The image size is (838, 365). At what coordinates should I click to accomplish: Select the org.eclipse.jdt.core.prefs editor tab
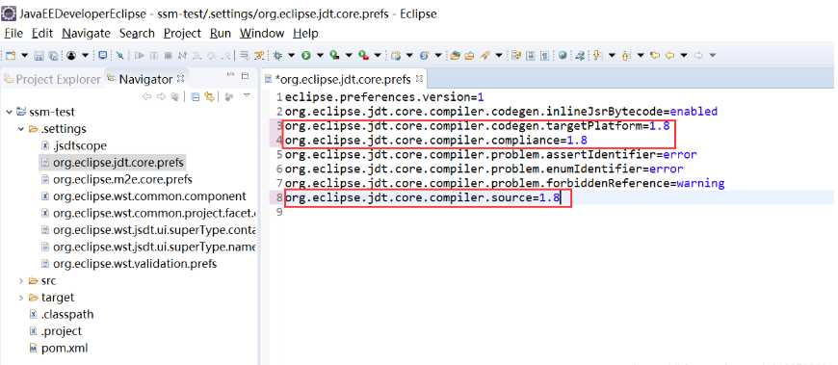pyautogui.click(x=343, y=80)
